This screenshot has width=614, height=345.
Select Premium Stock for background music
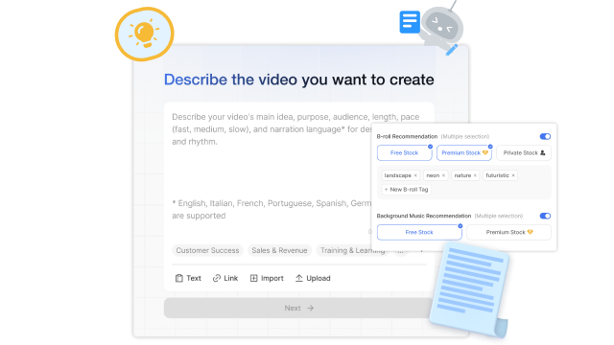click(509, 232)
